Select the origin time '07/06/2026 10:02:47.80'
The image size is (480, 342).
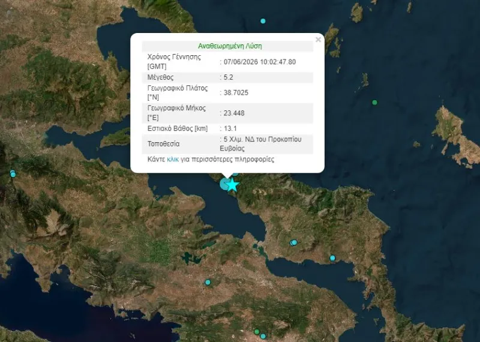click(260, 62)
